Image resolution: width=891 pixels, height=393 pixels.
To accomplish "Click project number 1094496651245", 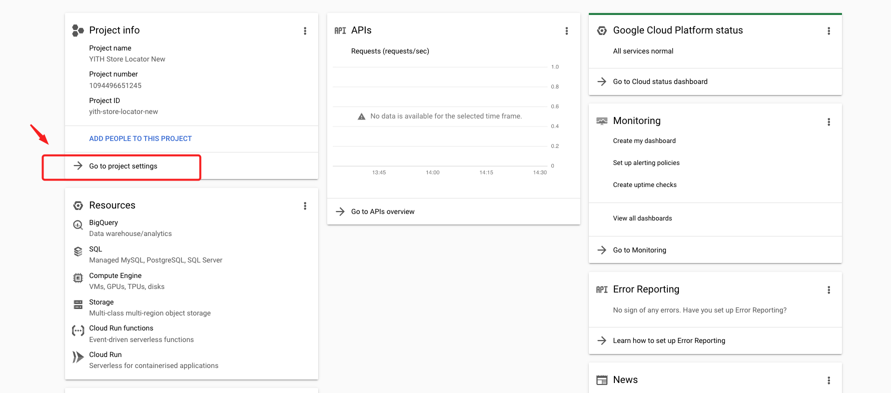I will point(115,85).
